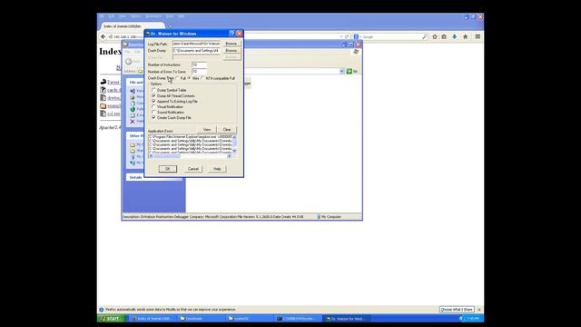Dismiss the Firefox data notification bar
The image size is (581, 327).
[x=479, y=309]
